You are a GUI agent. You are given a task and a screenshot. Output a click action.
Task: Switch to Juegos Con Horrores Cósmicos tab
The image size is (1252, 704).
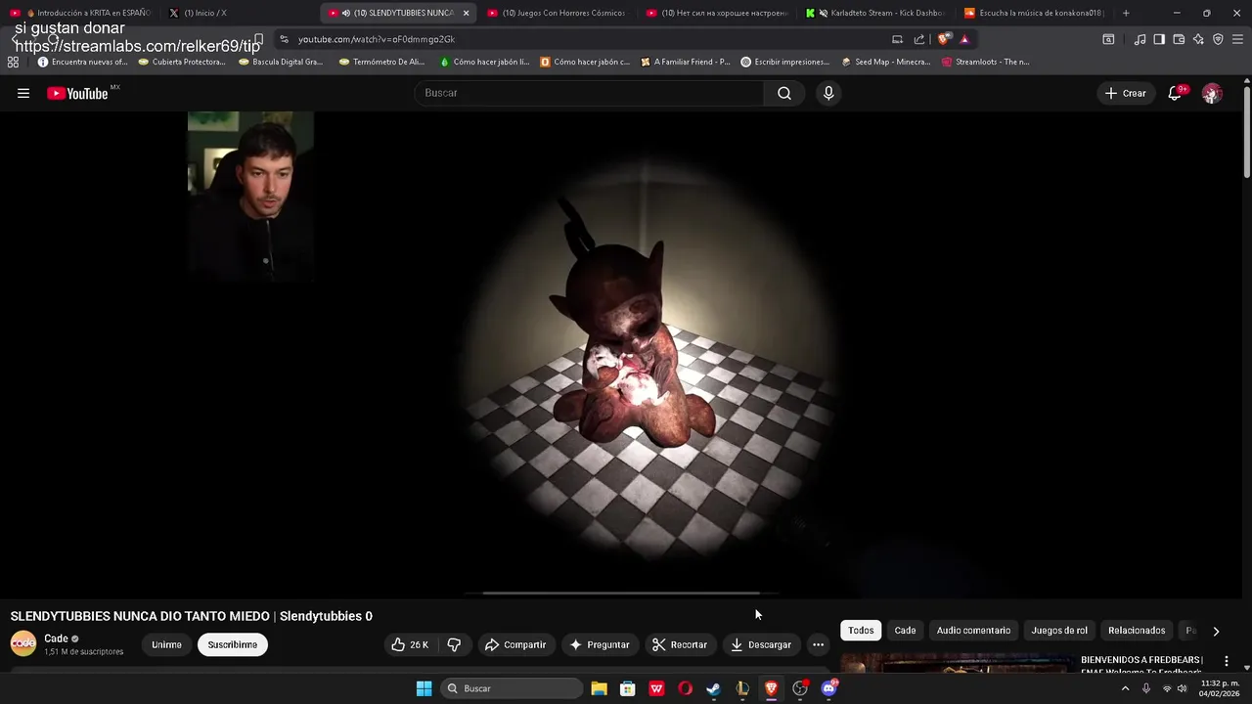pos(556,13)
